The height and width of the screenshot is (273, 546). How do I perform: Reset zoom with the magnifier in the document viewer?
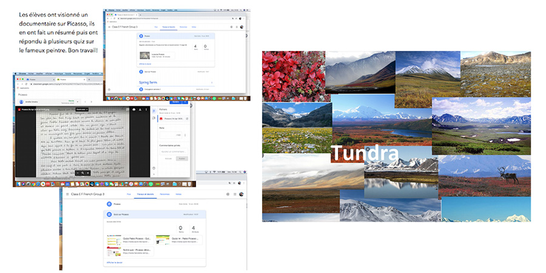click(83, 173)
